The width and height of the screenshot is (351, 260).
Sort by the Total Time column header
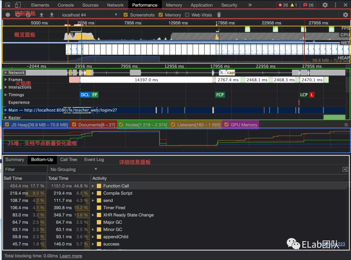pyautogui.click(x=69, y=178)
